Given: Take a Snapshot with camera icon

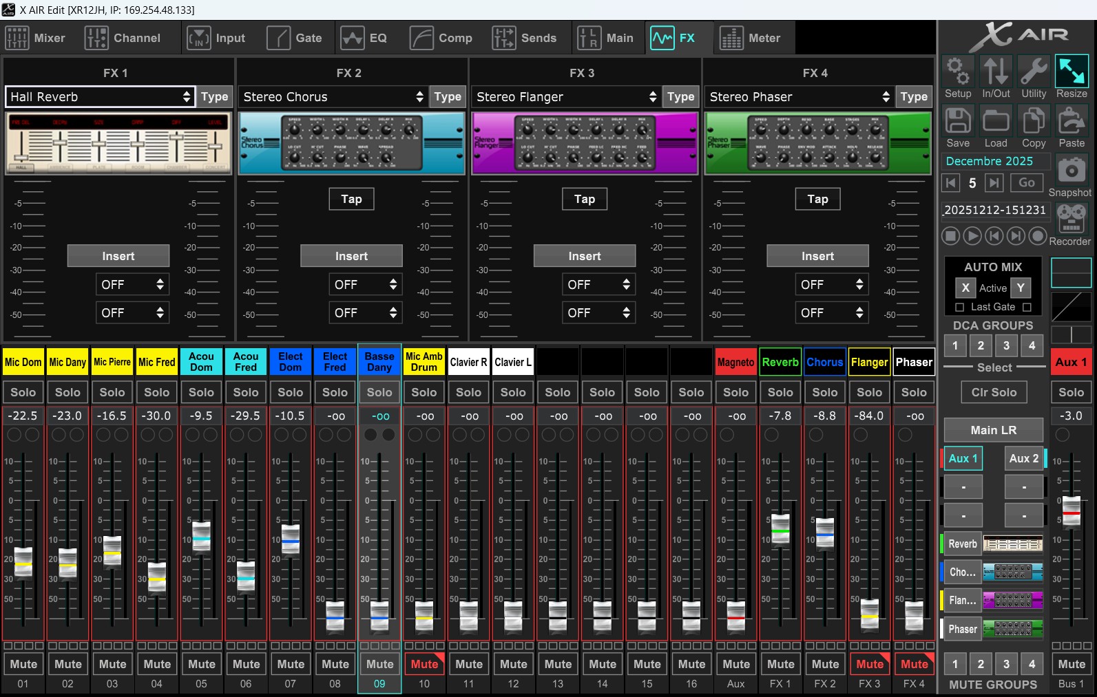Looking at the screenshot, I should [x=1071, y=170].
